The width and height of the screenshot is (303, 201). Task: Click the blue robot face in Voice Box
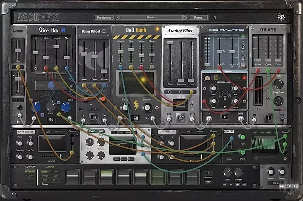(51, 85)
